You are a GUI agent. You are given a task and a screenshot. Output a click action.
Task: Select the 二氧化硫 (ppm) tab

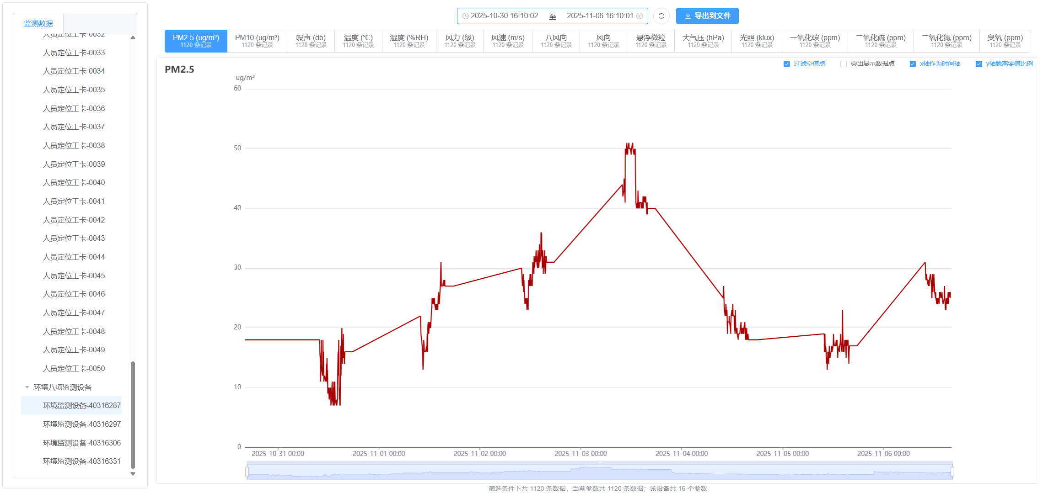pos(881,41)
